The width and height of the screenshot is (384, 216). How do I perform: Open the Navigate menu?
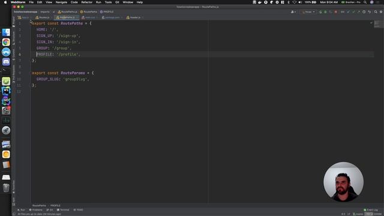click(x=61, y=2)
